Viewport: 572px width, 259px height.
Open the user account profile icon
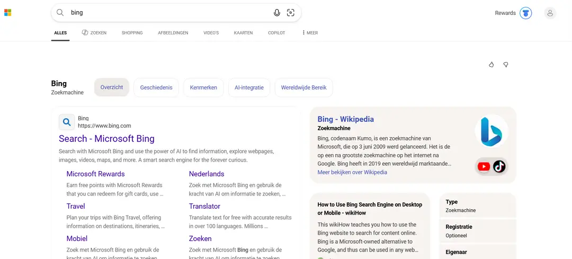(550, 13)
